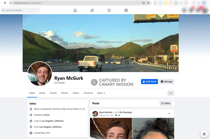
Task: Open the From Los Angeles, California link
Action: click(50, 127)
